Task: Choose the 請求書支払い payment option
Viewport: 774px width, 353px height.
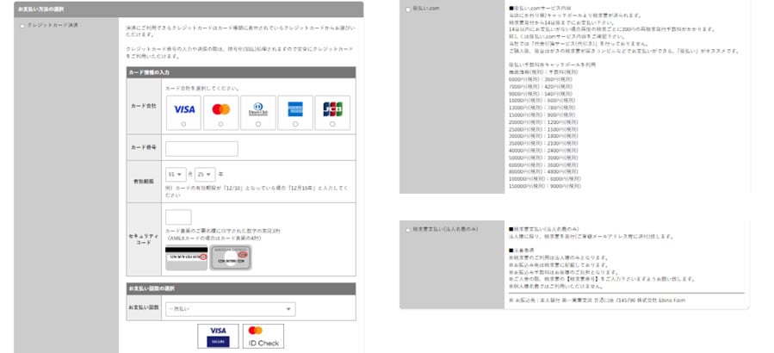Action: [x=407, y=229]
